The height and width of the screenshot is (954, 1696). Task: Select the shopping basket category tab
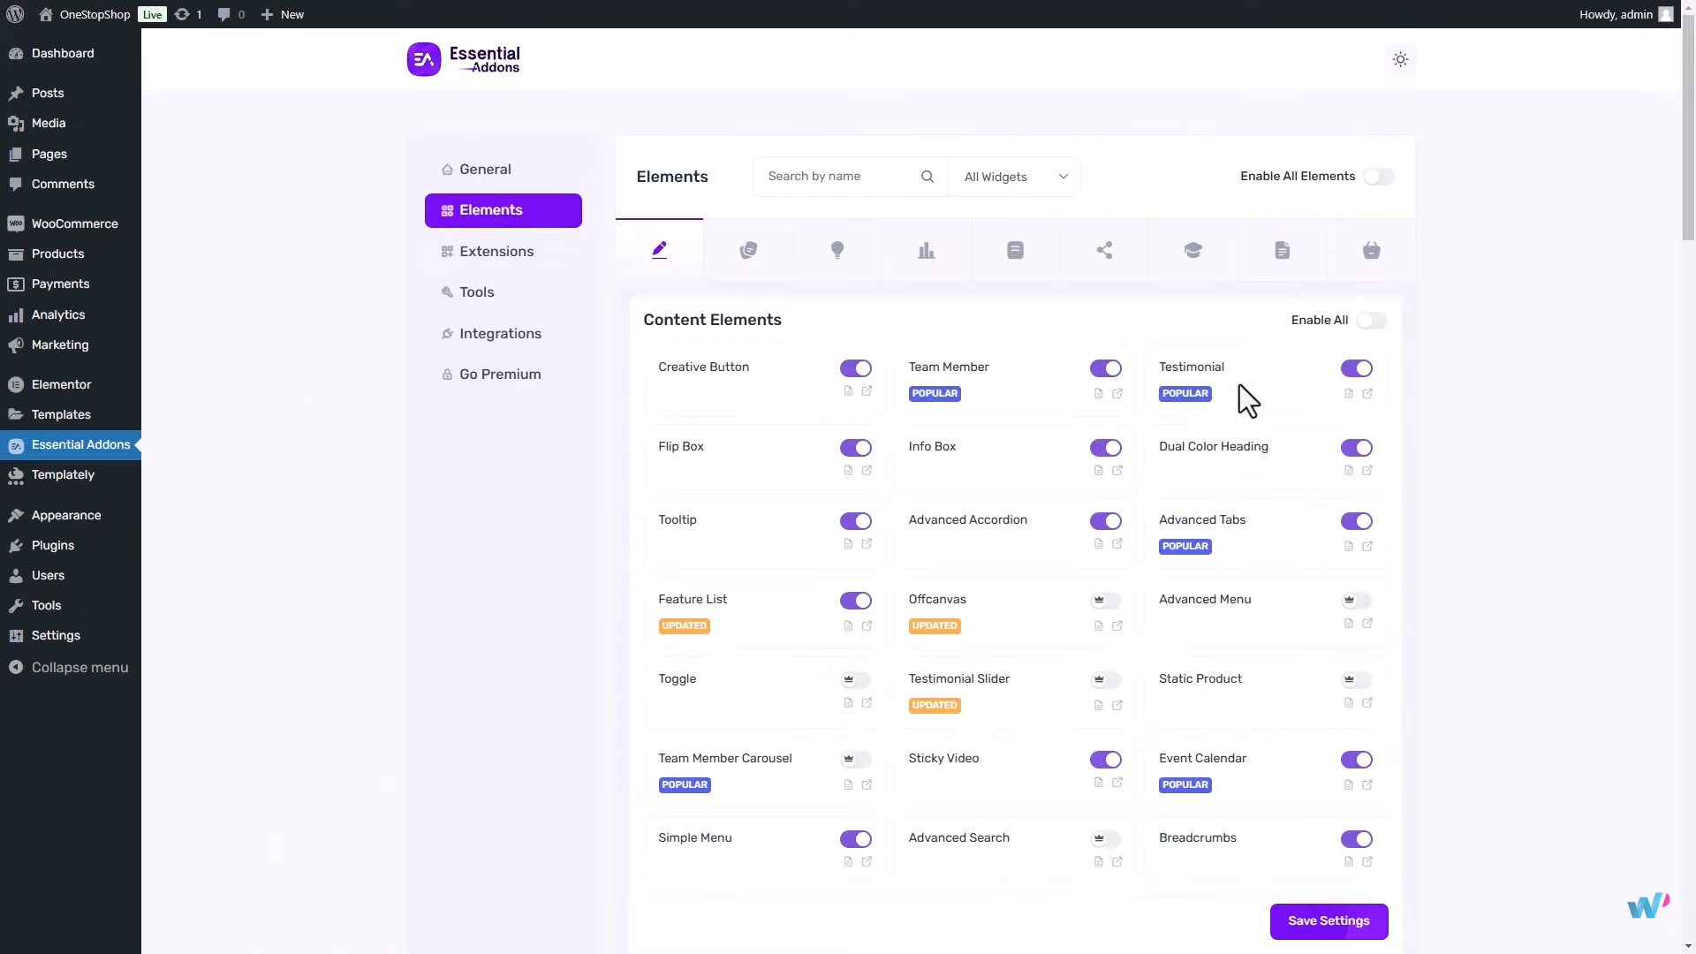point(1370,249)
